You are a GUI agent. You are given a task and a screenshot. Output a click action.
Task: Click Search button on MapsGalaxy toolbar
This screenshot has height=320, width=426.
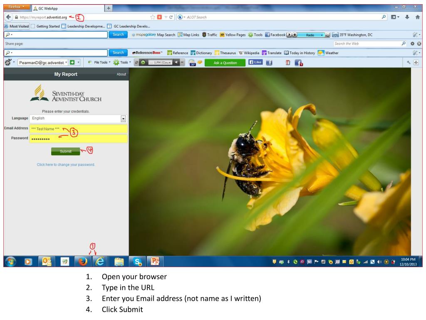click(118, 35)
